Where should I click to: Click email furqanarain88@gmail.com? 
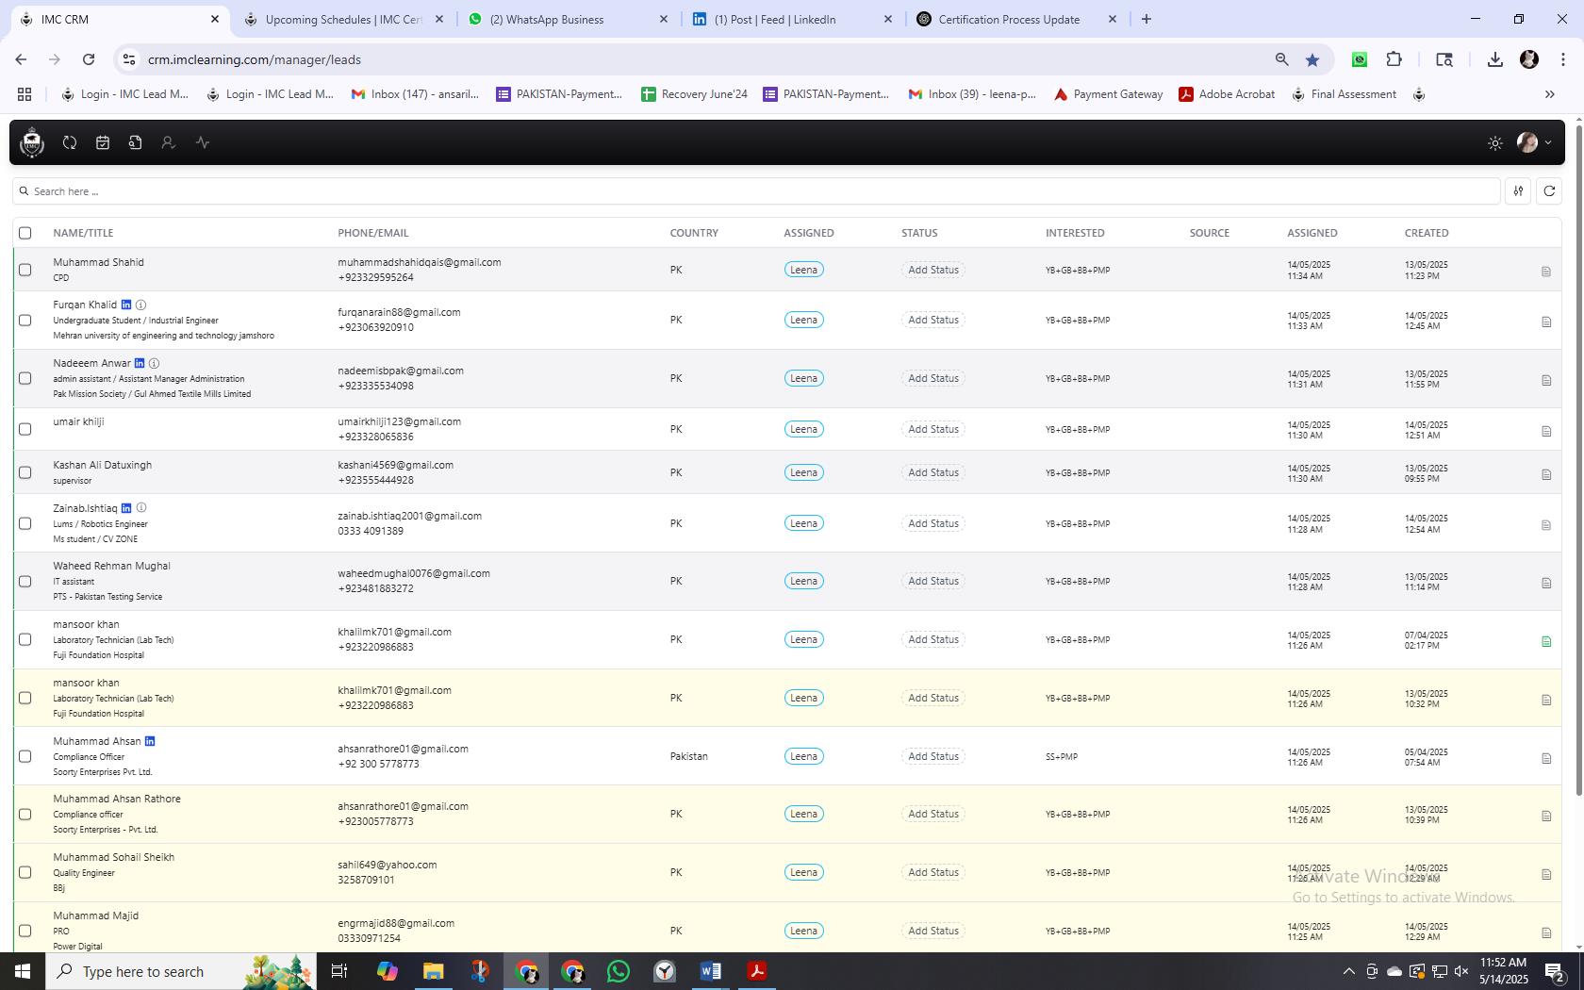pos(399,312)
